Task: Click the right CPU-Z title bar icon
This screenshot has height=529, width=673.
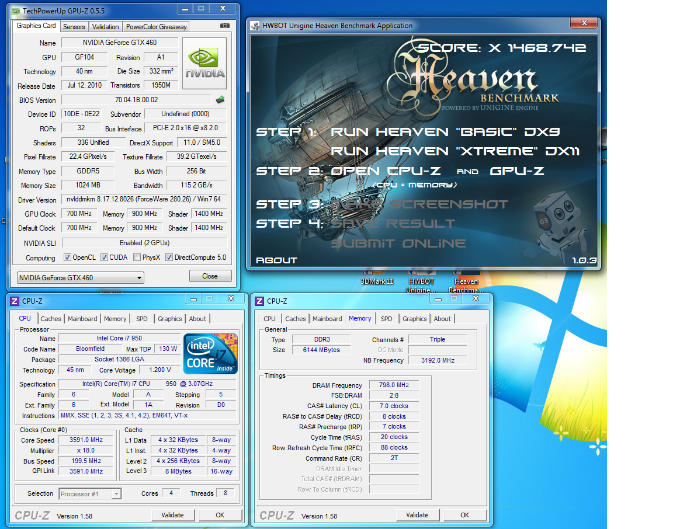Action: [259, 301]
